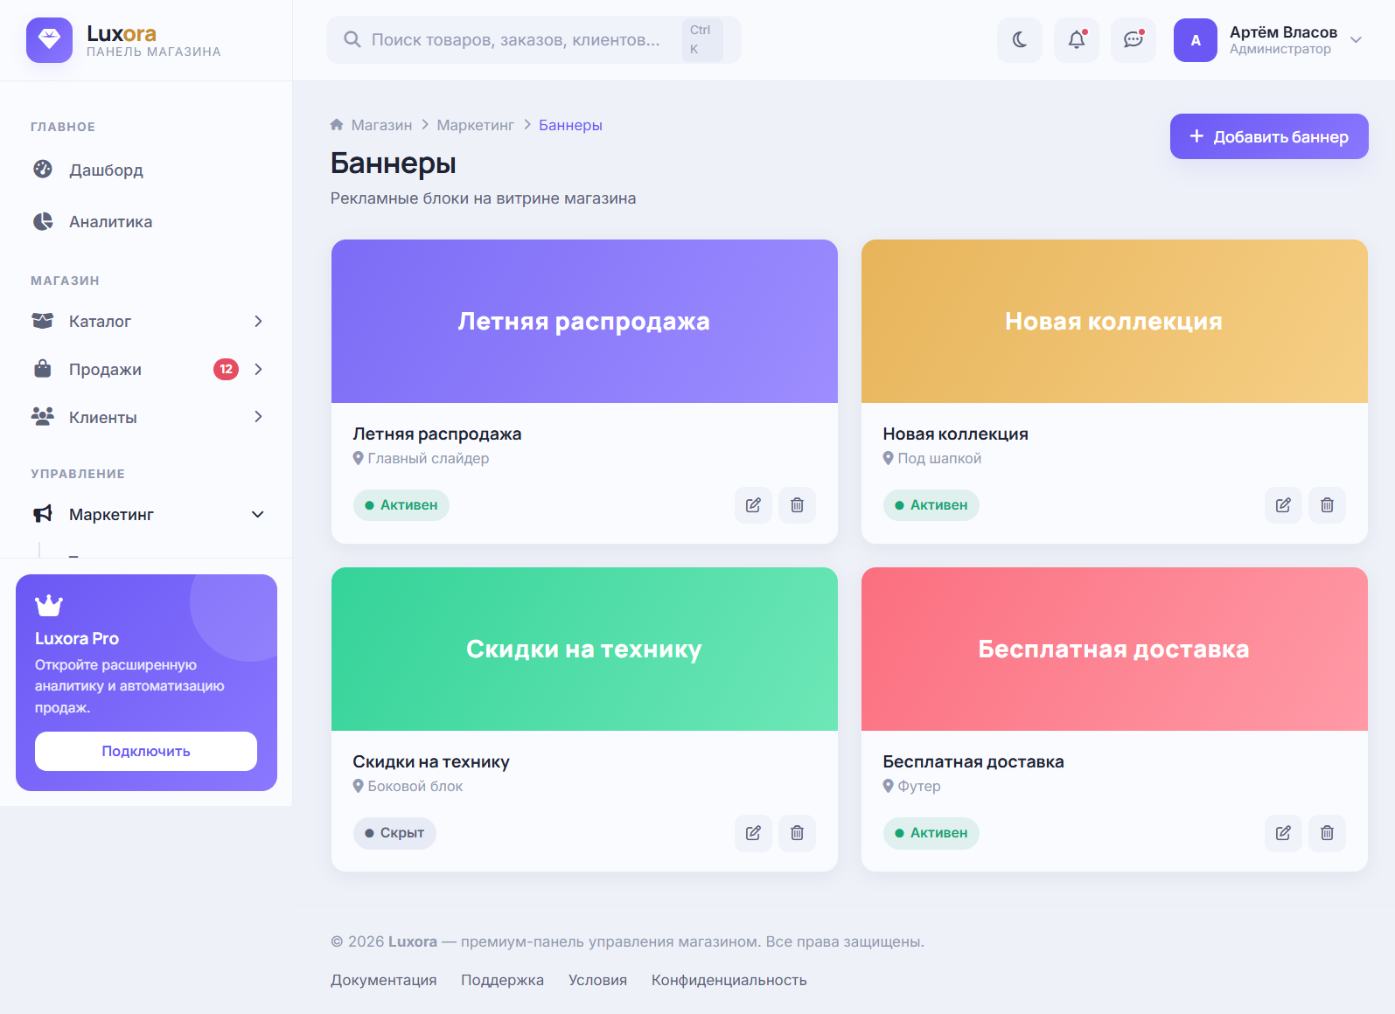Open the Каталог sidebar section
The image size is (1395, 1014).
click(x=146, y=321)
